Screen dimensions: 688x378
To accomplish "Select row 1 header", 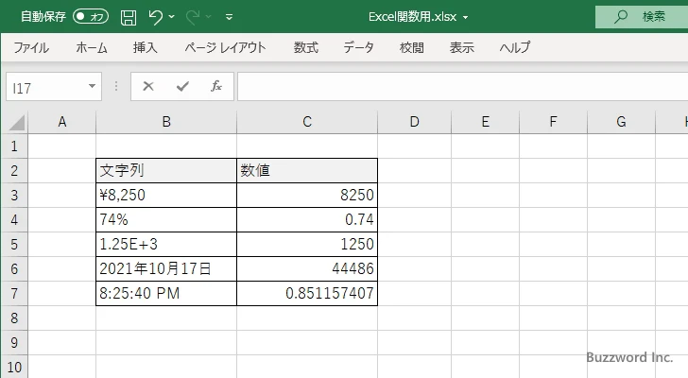I will click(x=14, y=146).
